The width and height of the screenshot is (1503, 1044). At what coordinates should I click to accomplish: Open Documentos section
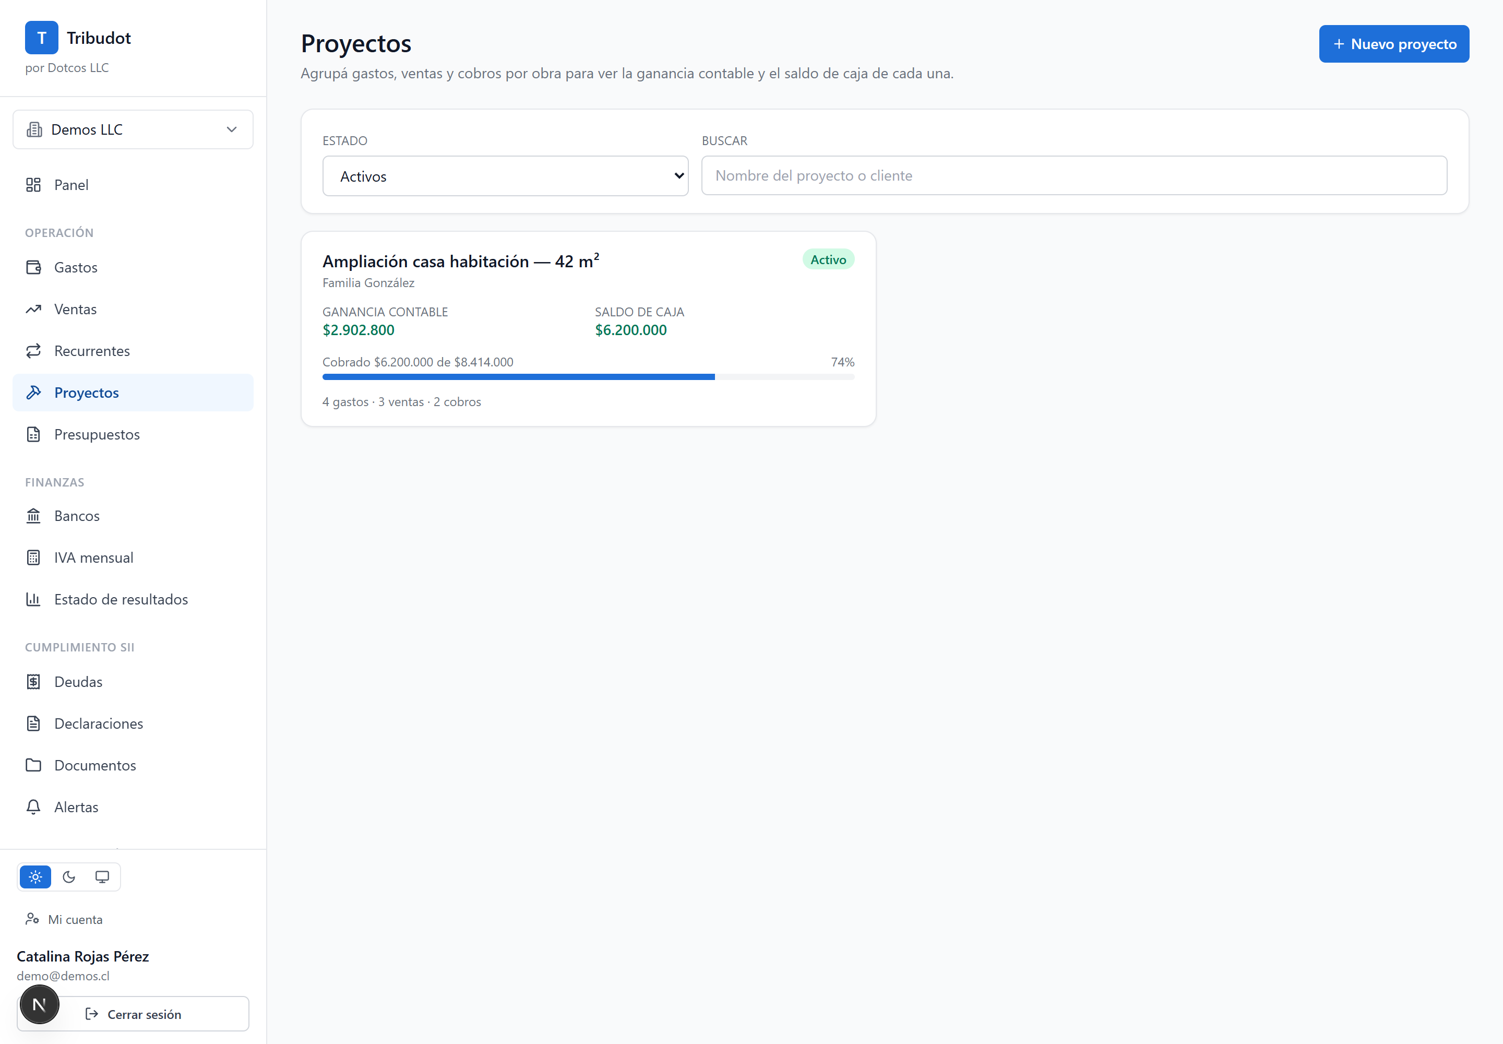point(133,765)
